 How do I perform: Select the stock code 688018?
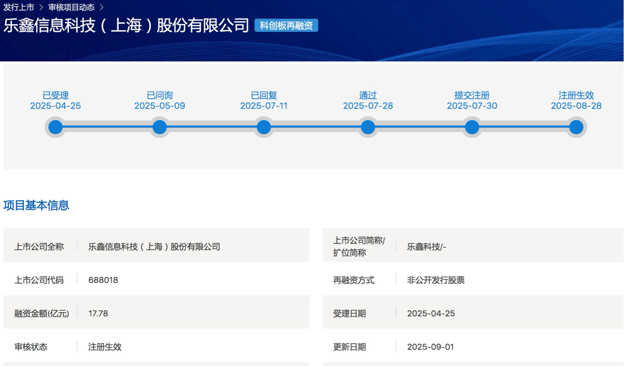(103, 280)
